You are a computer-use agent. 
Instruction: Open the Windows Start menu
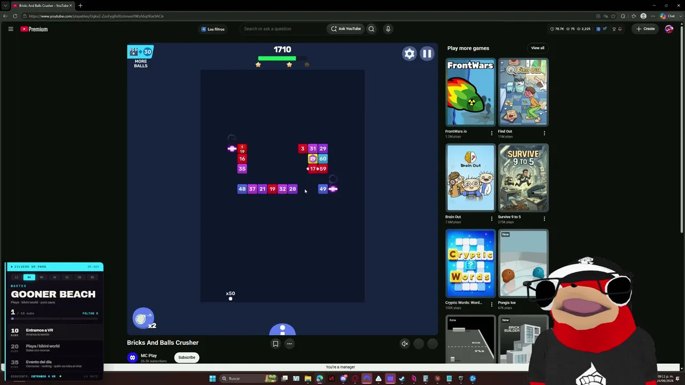click(x=212, y=379)
